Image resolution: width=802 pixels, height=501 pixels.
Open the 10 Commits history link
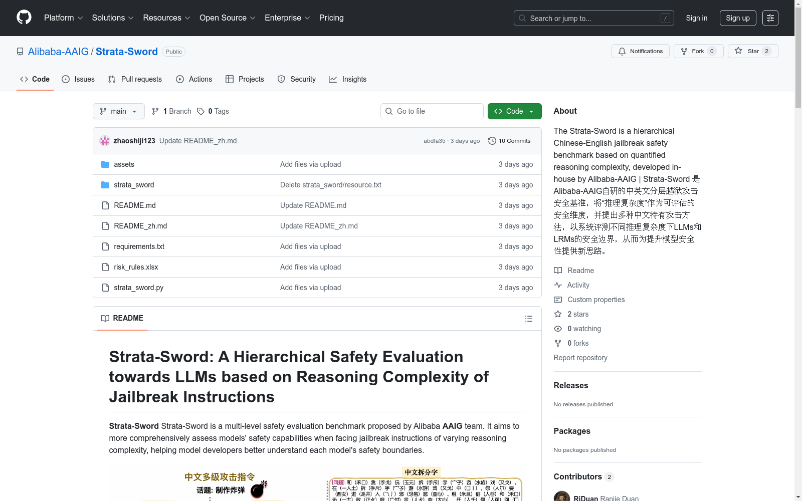(509, 141)
